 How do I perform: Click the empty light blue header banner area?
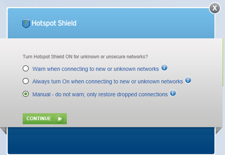tap(143, 23)
